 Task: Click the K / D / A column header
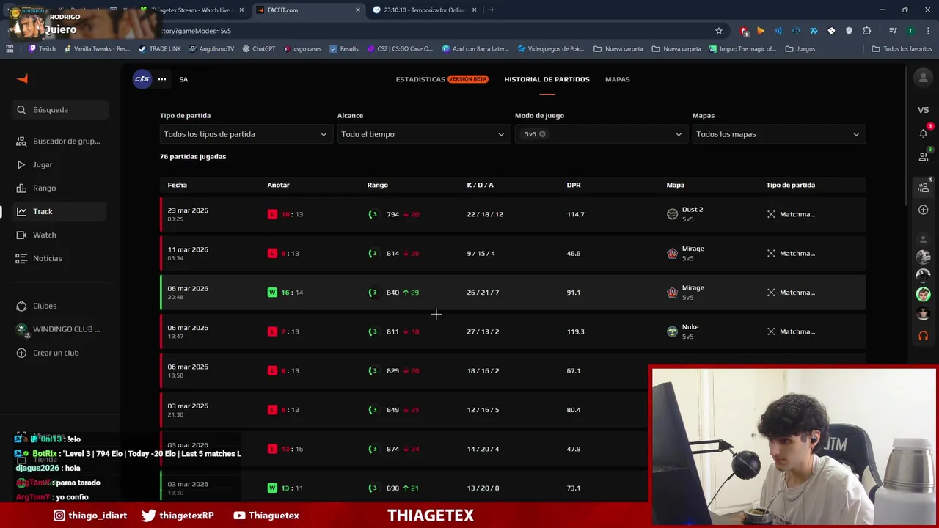click(x=480, y=185)
